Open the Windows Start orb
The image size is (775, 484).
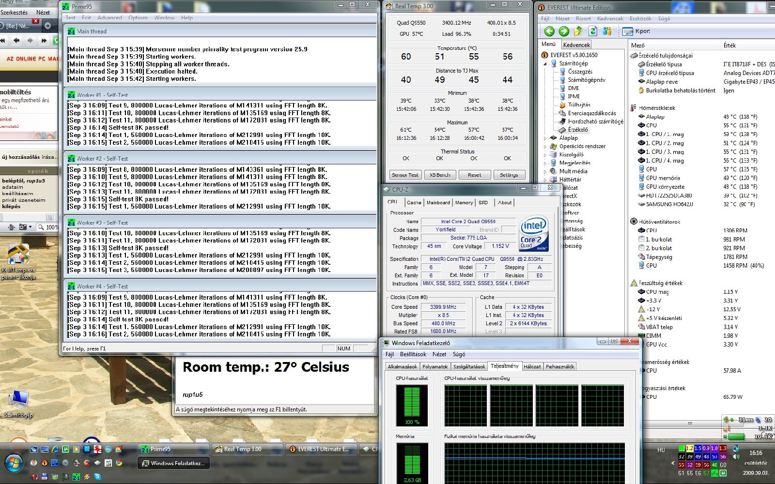click(x=14, y=463)
